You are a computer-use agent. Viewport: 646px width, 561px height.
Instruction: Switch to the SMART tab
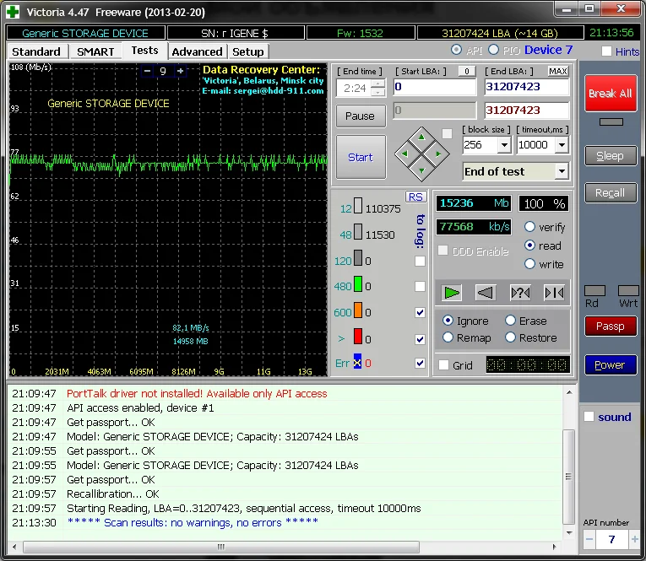click(95, 51)
